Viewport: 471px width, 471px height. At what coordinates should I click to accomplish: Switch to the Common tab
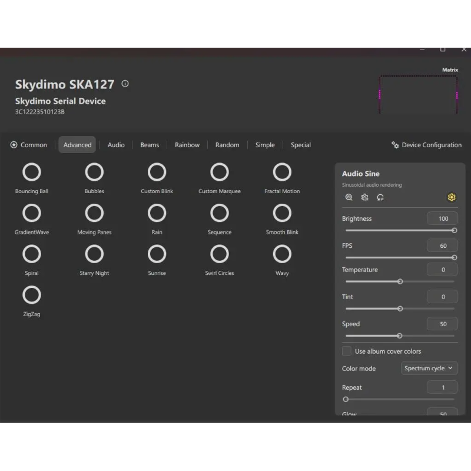pyautogui.click(x=29, y=145)
